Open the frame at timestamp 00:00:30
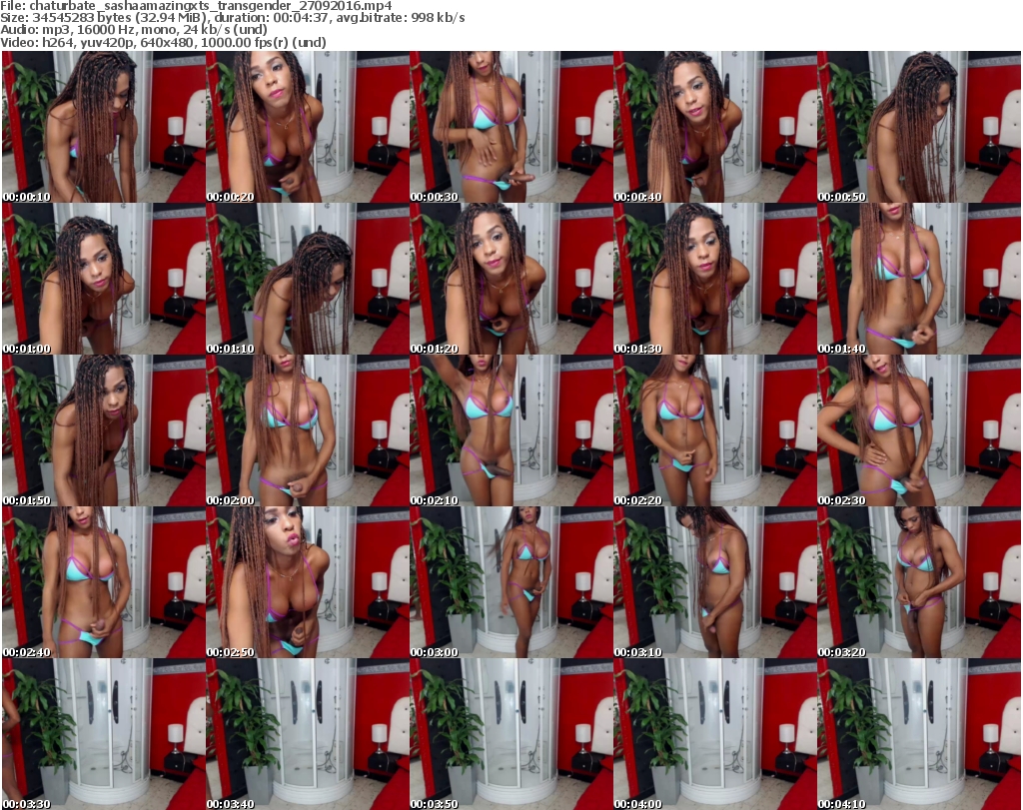 (x=511, y=127)
